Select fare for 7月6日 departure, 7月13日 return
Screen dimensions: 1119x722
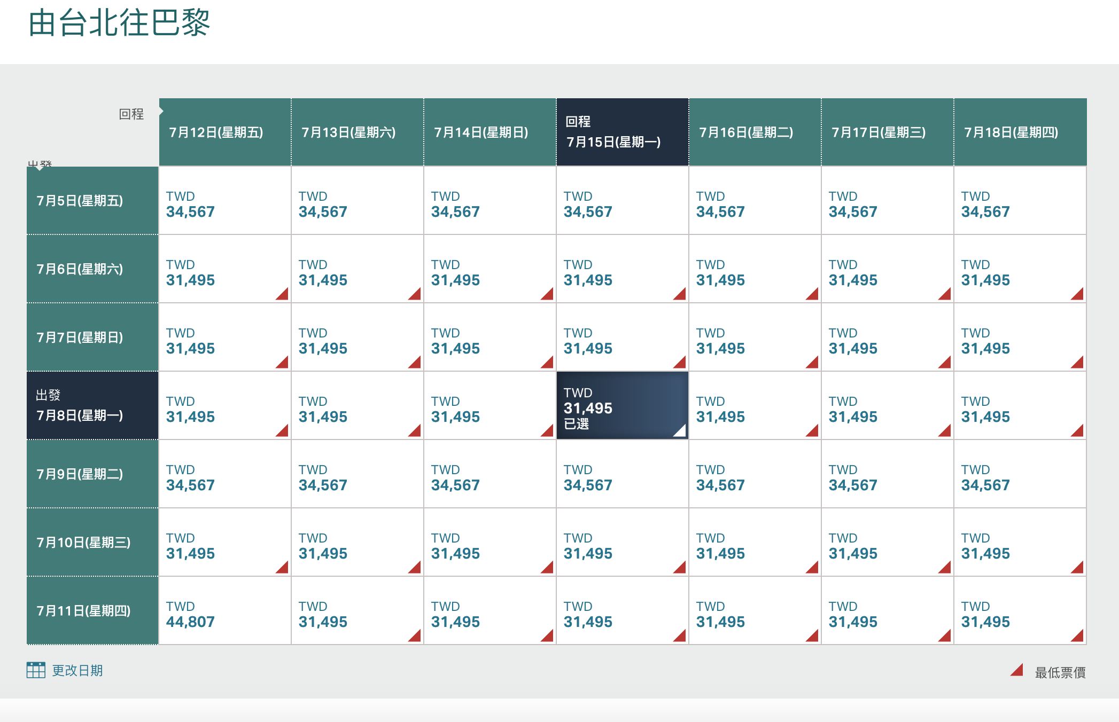357,269
